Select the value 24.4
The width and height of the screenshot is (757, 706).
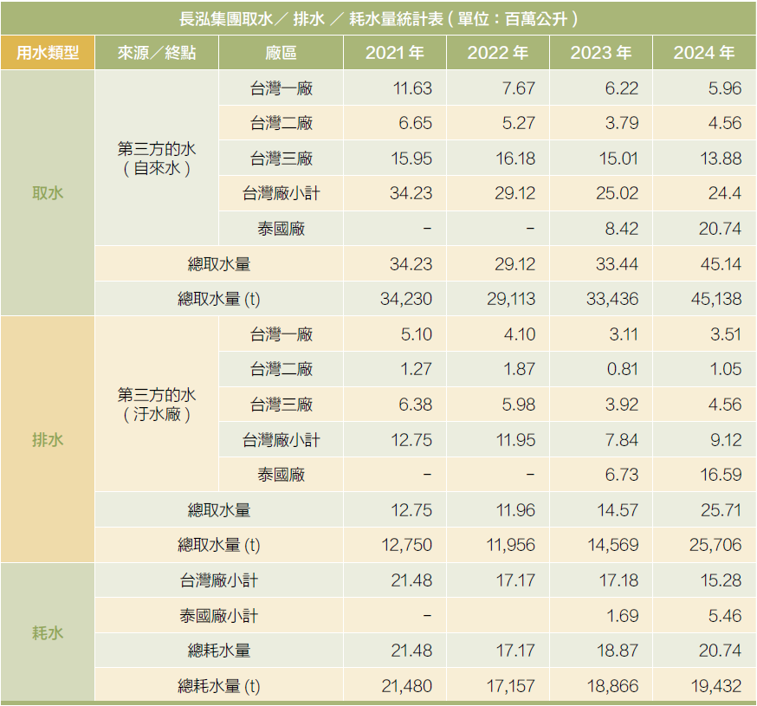point(725,193)
